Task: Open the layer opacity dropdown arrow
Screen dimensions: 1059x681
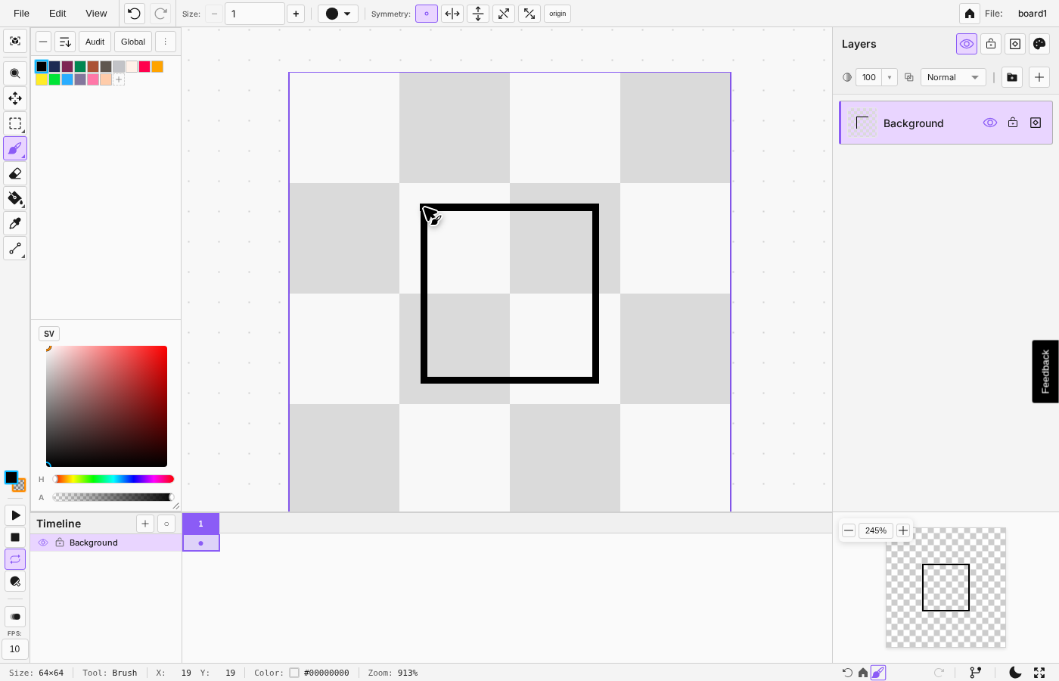Action: (x=889, y=76)
